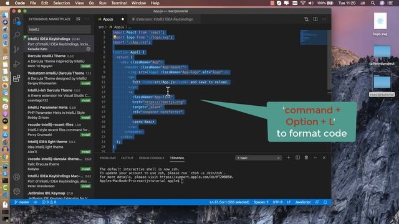Click the extensions filter icon
This screenshot has height=224, width=399.
coord(78,19)
